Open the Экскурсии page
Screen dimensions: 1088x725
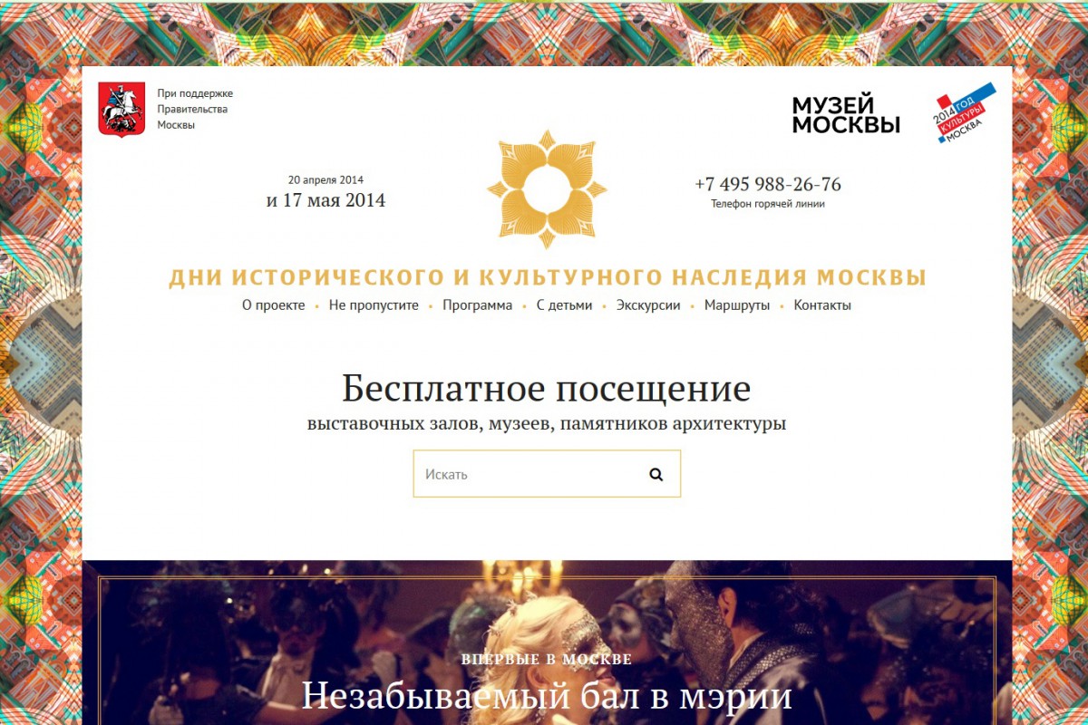pyautogui.click(x=648, y=305)
